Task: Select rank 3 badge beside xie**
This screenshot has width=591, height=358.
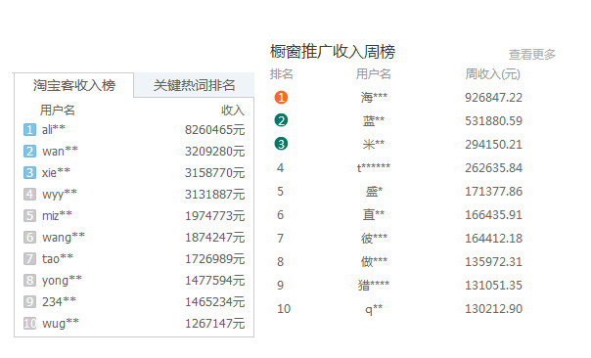Action: click(x=29, y=172)
